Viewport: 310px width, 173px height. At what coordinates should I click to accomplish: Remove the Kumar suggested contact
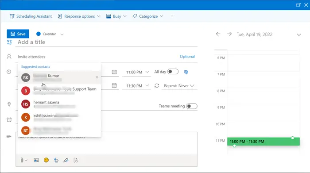pos(97,77)
